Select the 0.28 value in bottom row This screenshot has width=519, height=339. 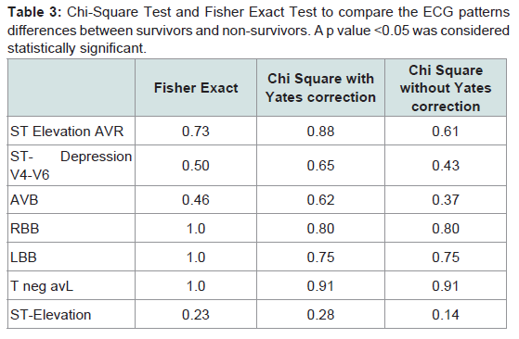point(320,315)
